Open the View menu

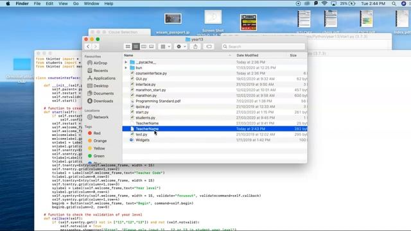click(63, 4)
